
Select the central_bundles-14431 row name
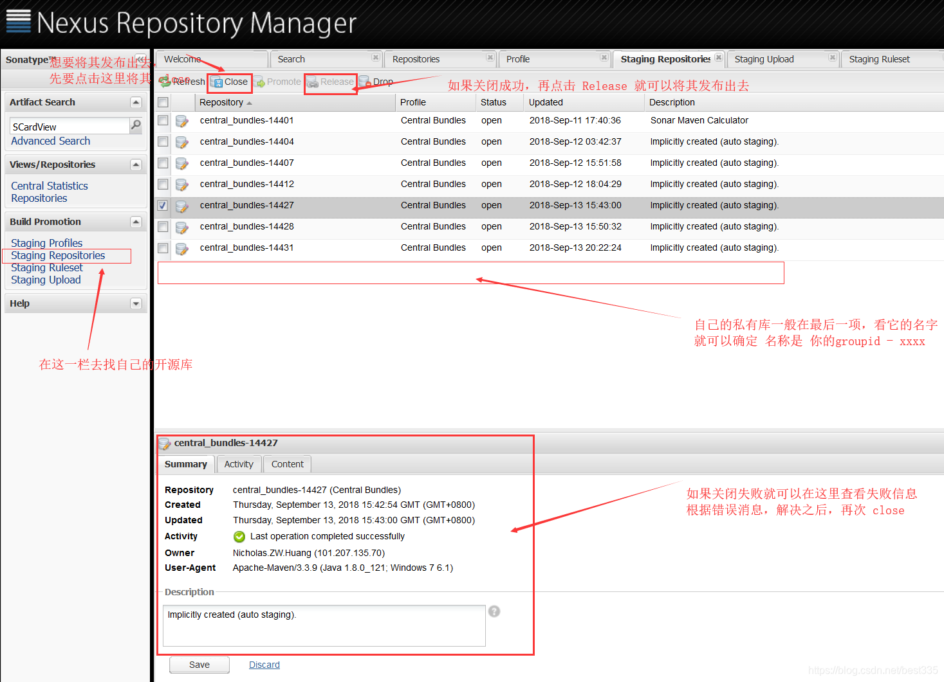(247, 247)
